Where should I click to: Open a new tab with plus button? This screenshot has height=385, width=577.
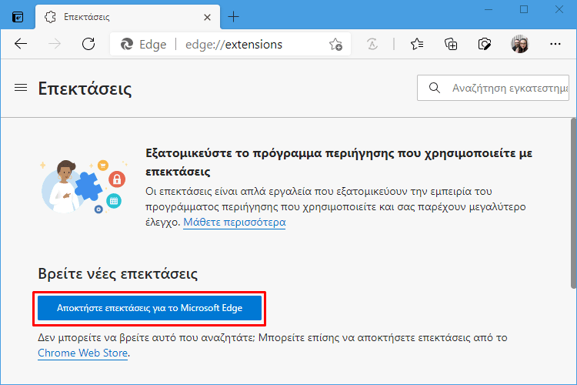point(233,17)
